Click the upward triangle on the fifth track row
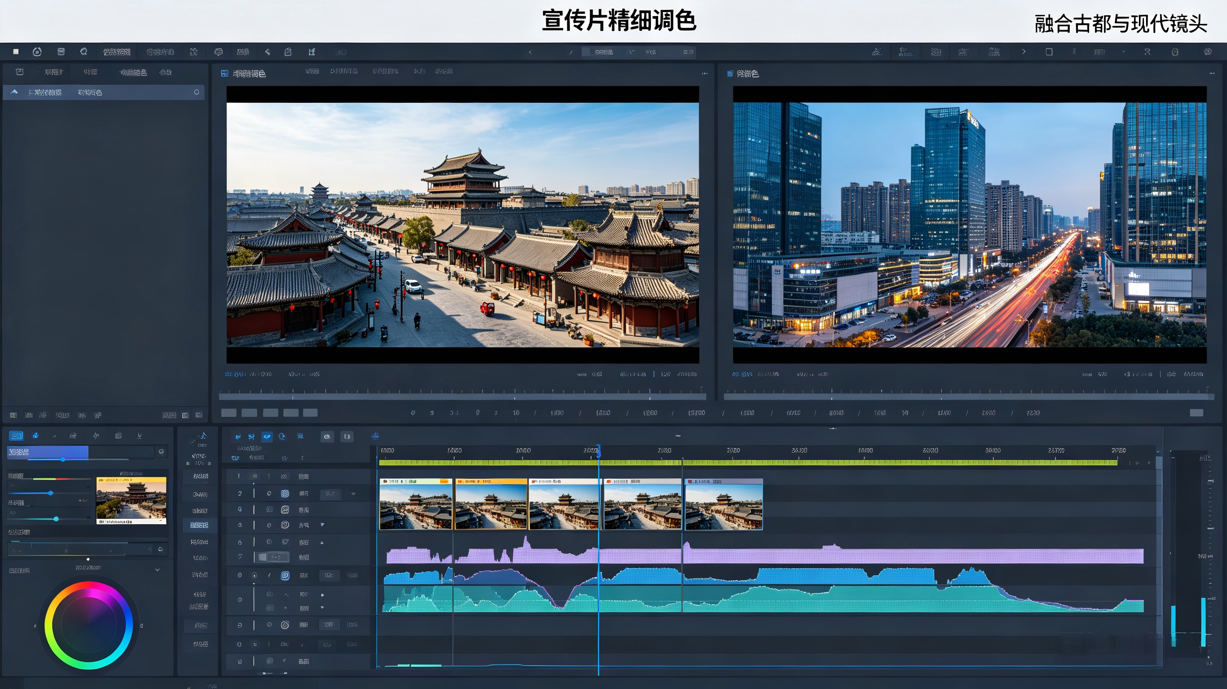The width and height of the screenshot is (1227, 689). tap(322, 542)
